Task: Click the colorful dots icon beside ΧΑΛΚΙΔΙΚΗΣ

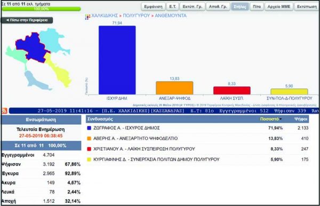Action: tap(87, 17)
